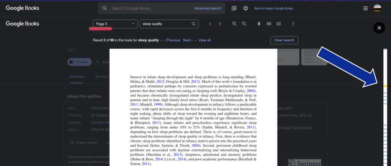Open the 2013 citation after Bharti, Mehta, & Malhi
This screenshot has height=166, width=391.
coord(160,81)
